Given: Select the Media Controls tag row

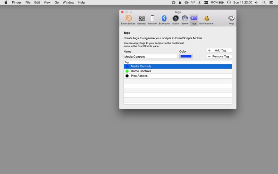Looking at the screenshot, I should coord(178,66).
